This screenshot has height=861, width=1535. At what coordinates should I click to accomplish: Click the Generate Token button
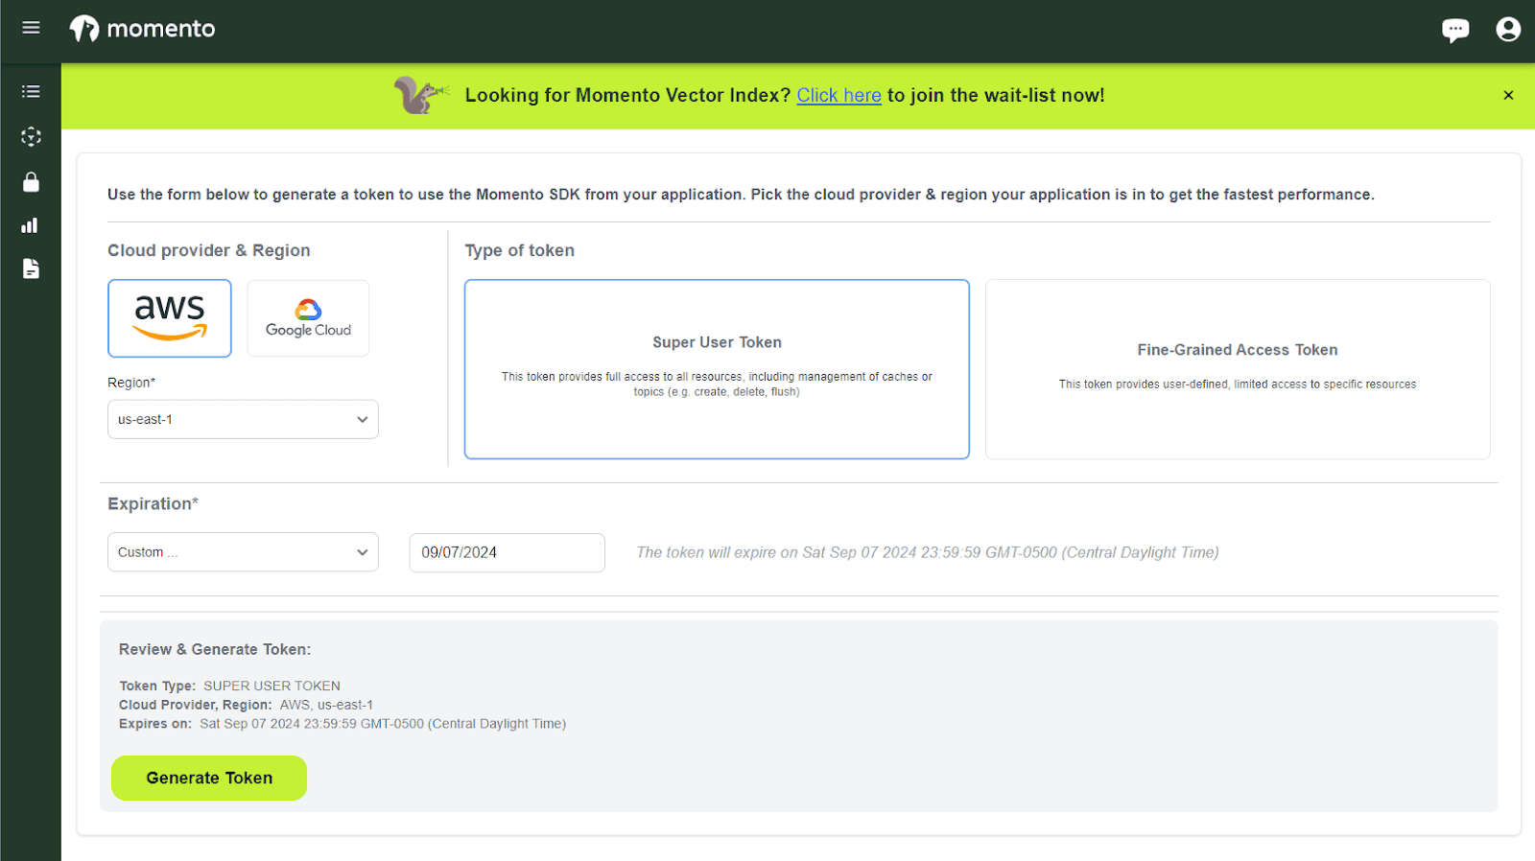coord(209,778)
